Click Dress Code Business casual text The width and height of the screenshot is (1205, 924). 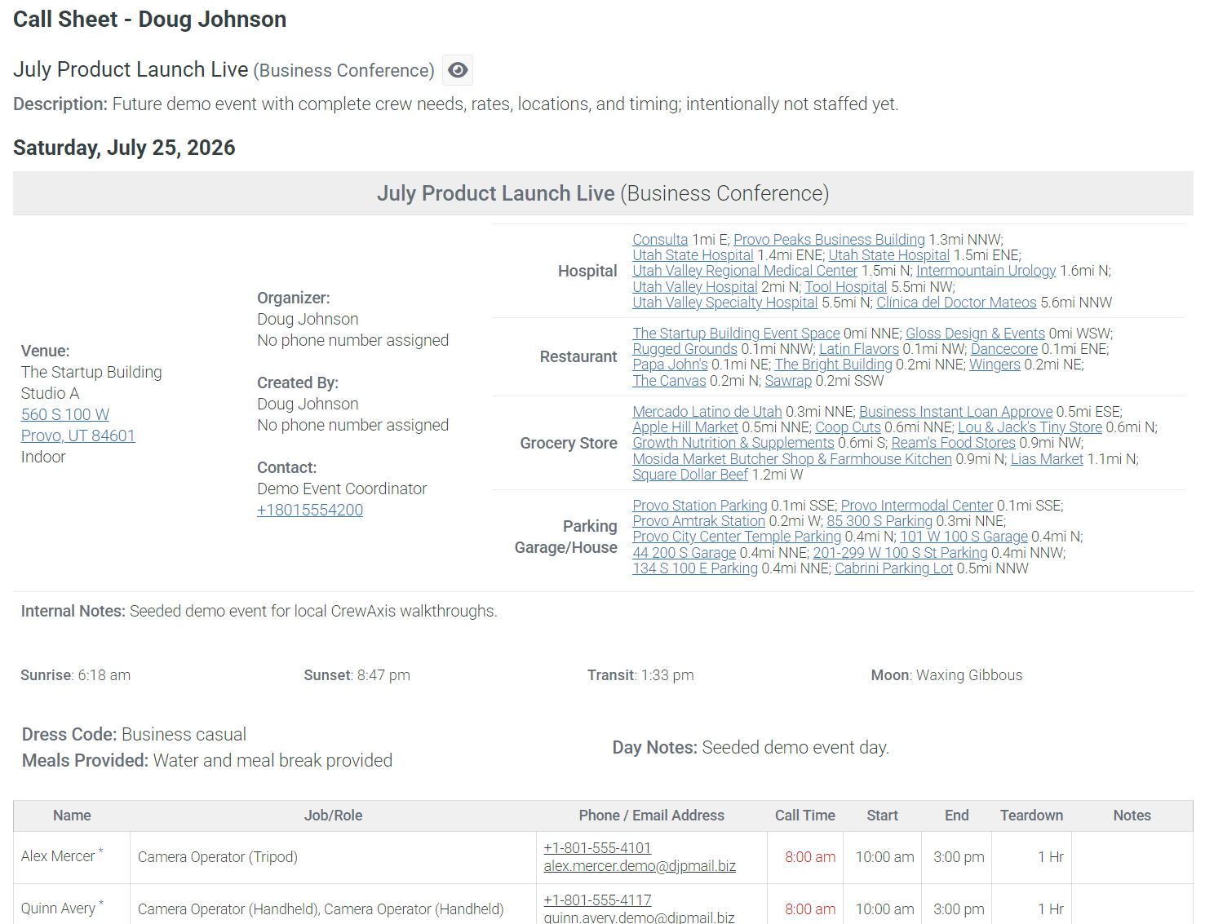(x=134, y=735)
